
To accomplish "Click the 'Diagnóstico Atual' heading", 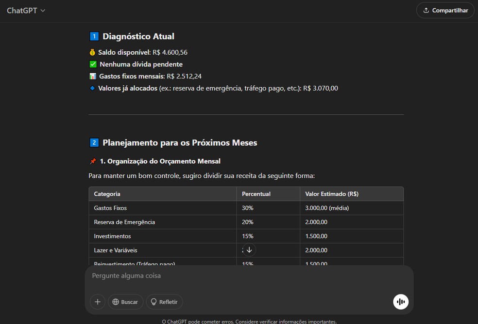I will (x=138, y=36).
